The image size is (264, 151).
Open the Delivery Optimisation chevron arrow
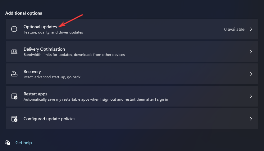click(251, 52)
